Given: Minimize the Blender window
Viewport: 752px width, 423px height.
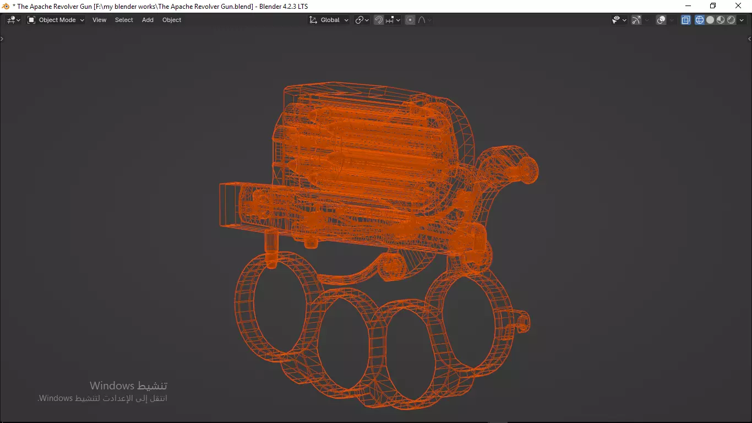Looking at the screenshot, I should 688,6.
